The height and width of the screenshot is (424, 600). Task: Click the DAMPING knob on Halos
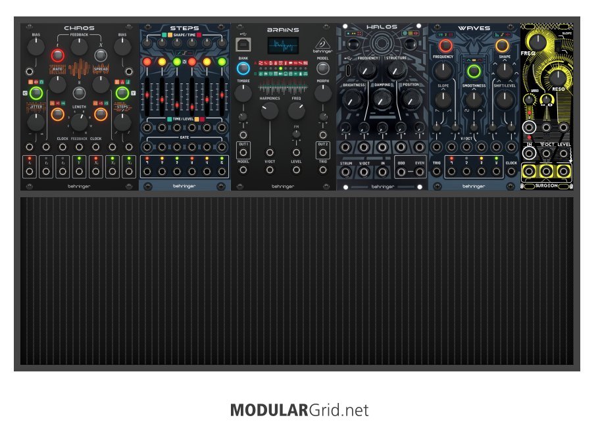coord(382,99)
